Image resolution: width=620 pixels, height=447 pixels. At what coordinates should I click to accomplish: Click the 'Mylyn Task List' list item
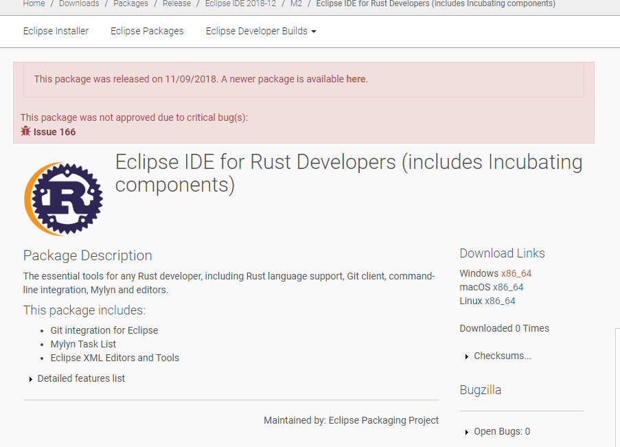coord(83,344)
